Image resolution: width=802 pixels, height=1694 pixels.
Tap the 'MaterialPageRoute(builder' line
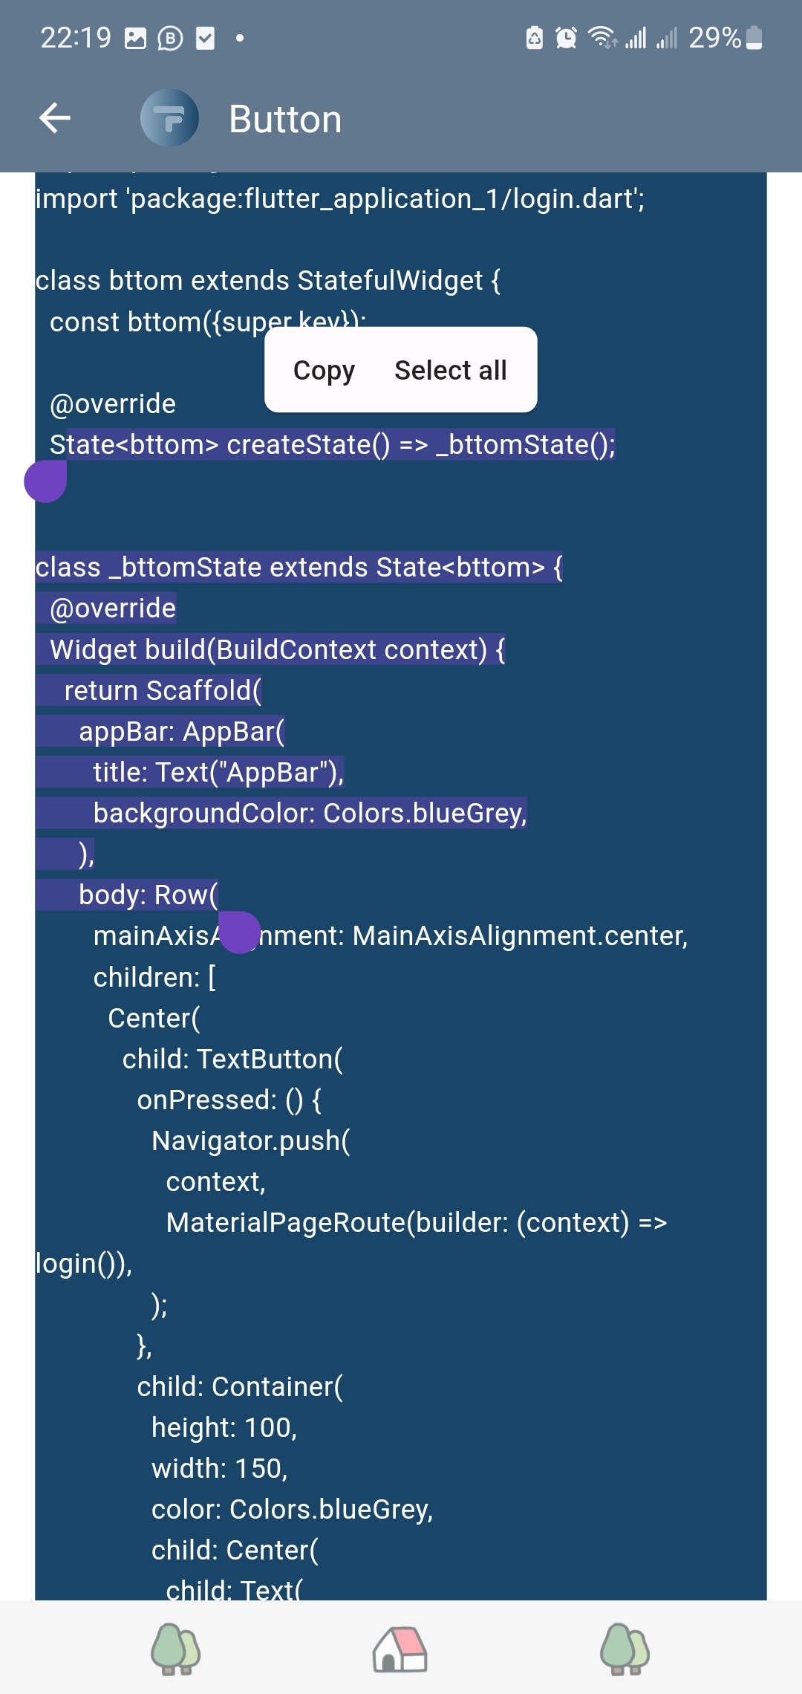[x=416, y=1222]
